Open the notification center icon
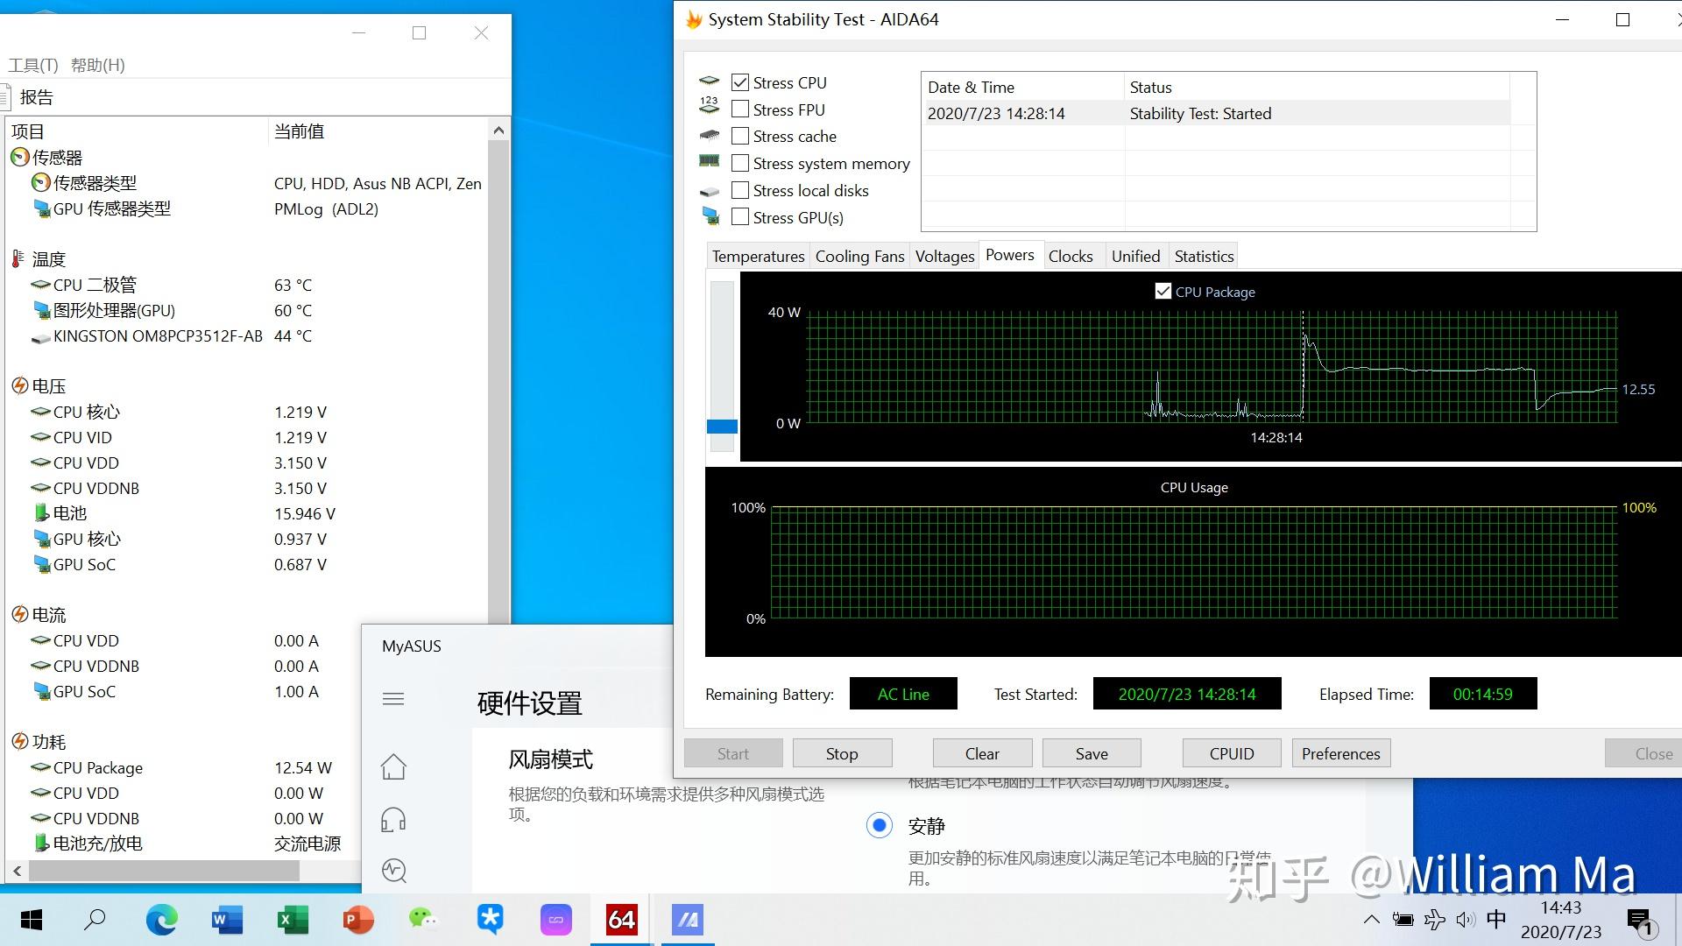Image resolution: width=1682 pixels, height=946 pixels. coord(1639,921)
